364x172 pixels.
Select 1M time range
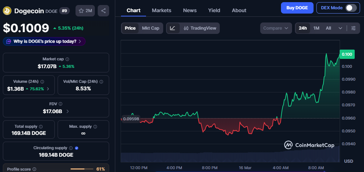coord(316,28)
